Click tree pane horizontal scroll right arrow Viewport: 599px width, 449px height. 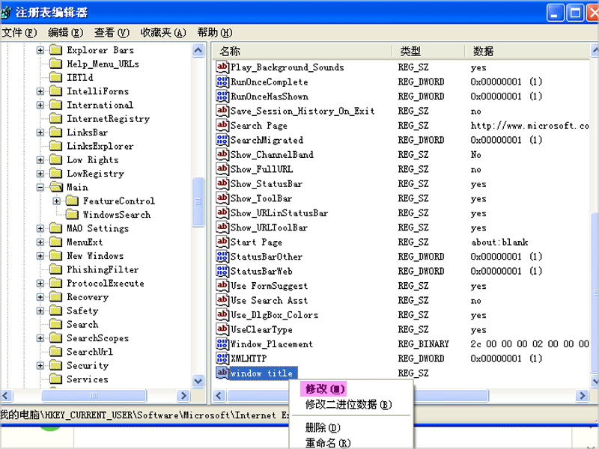click(x=183, y=396)
